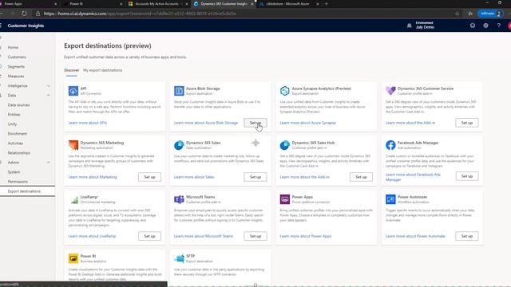Set up LiveRamp export
Image resolution: width=511 pixels, height=287 pixels.
[149, 236]
